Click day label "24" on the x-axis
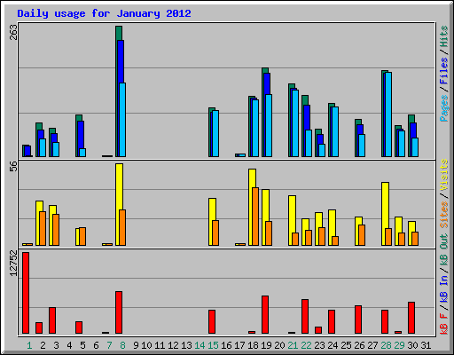Image resolution: width=454 pixels, height=355 pixels. [x=333, y=345]
